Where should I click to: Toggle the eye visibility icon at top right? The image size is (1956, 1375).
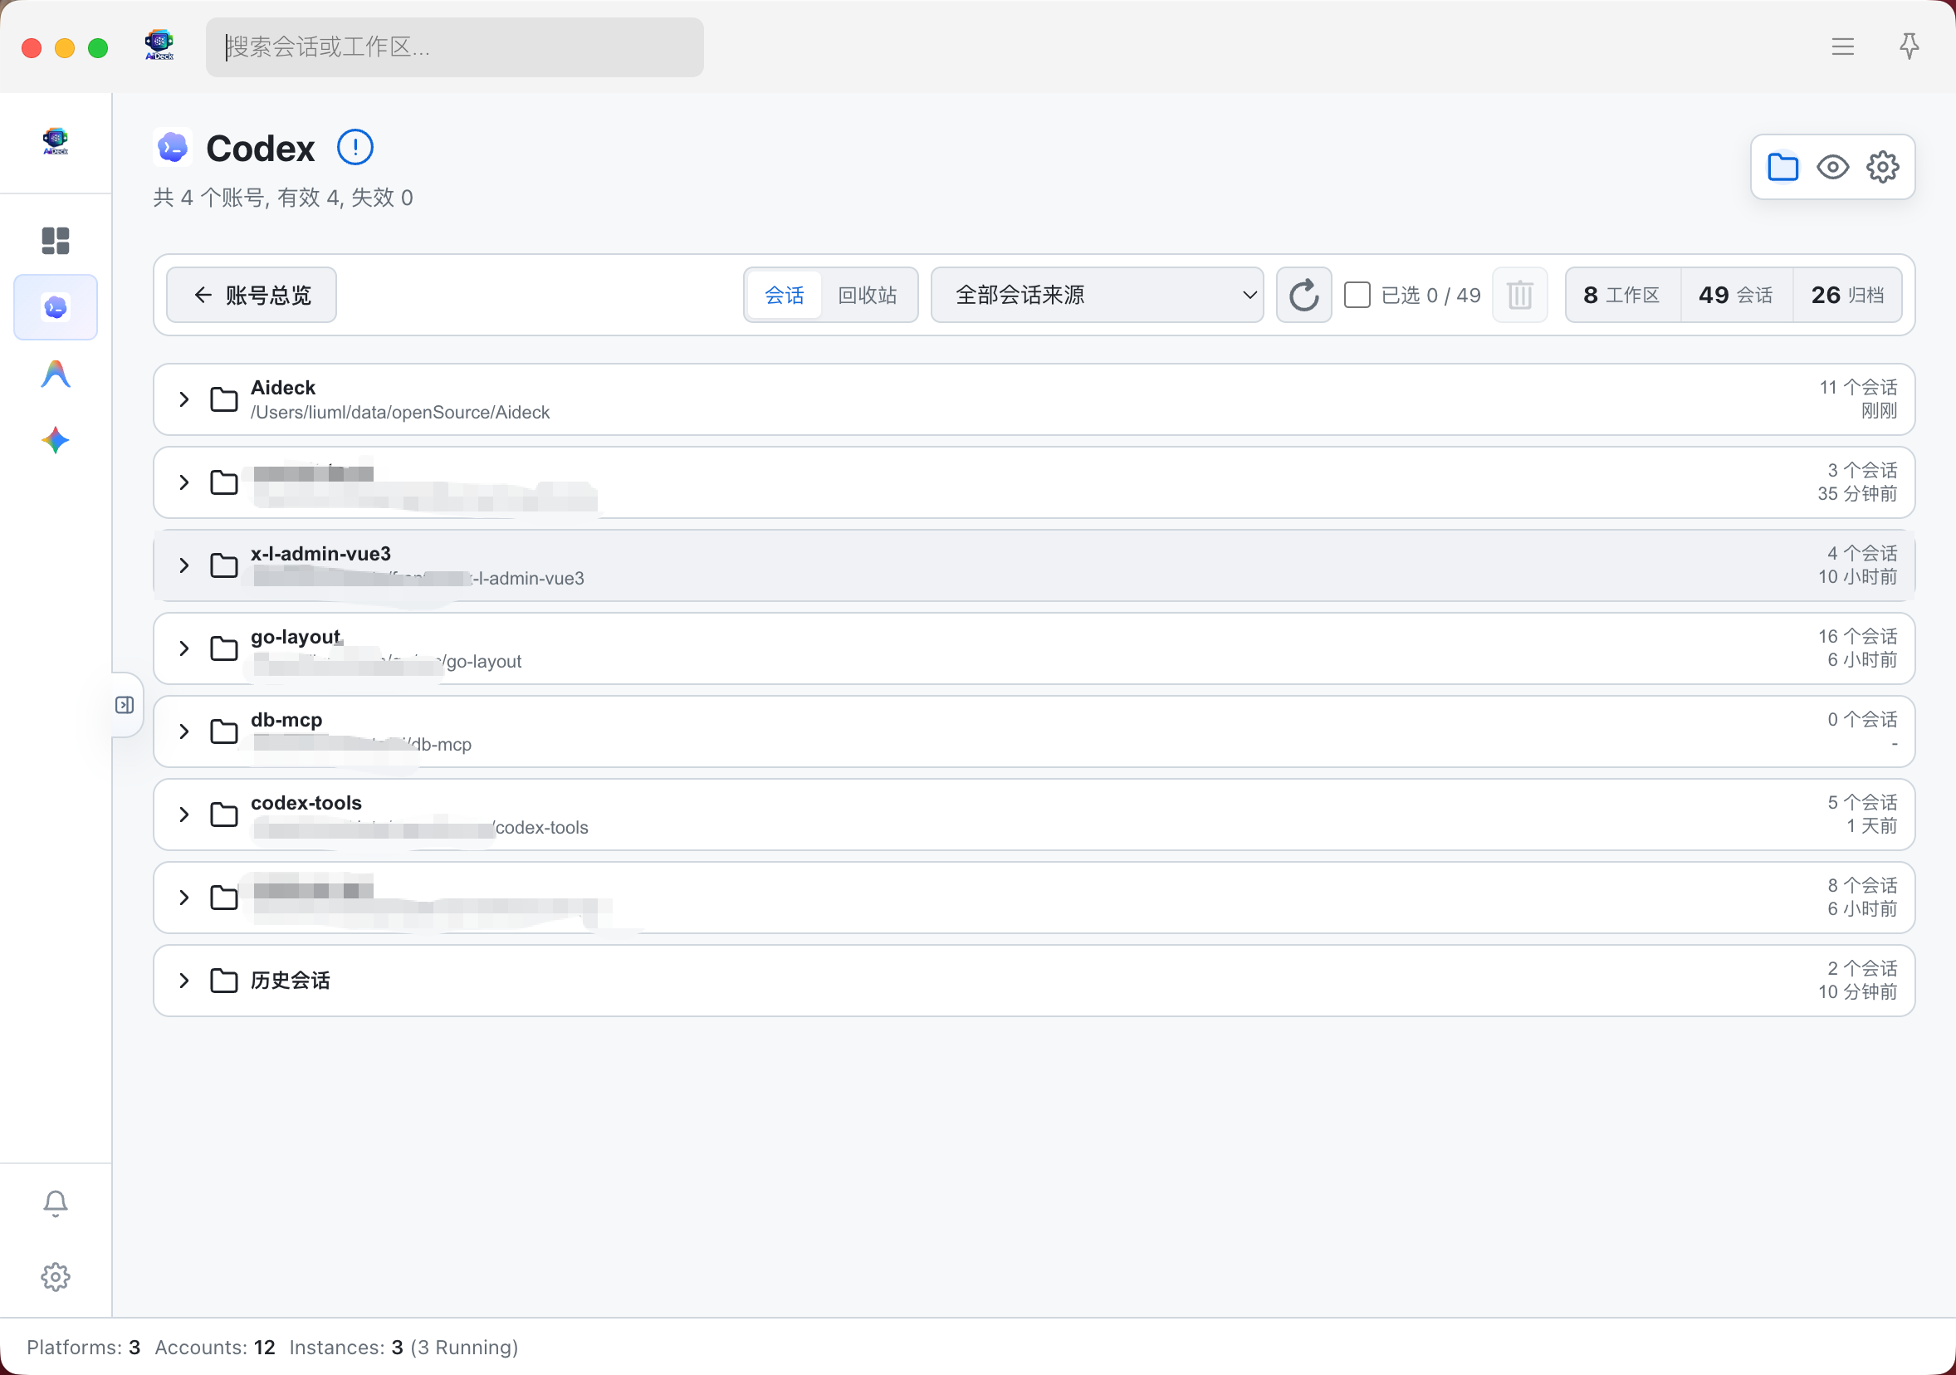(x=1832, y=167)
